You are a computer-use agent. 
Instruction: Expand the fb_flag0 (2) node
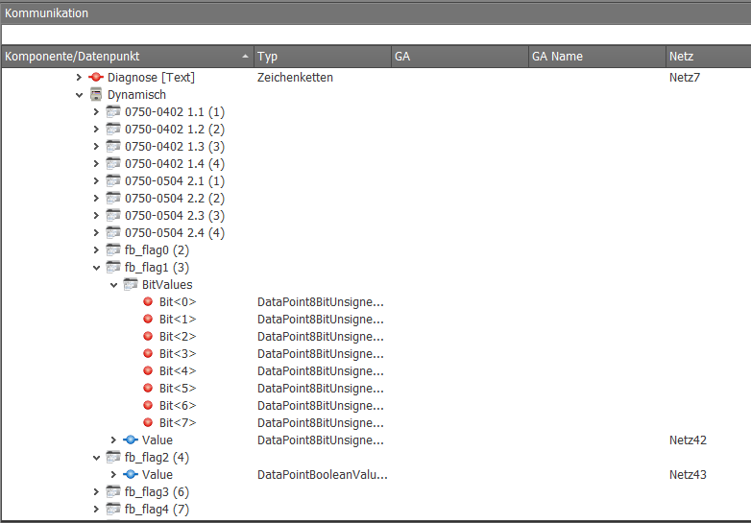(x=96, y=250)
